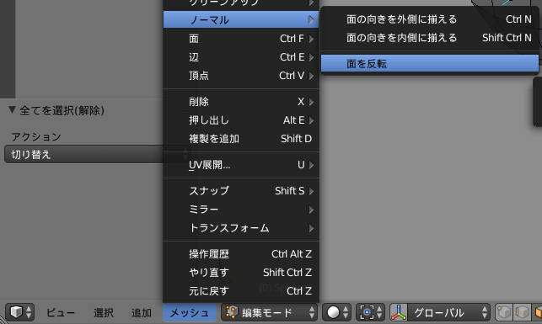This screenshot has height=324, width=542.
Task: Open the UV展開... submenu
Action: click(x=241, y=165)
